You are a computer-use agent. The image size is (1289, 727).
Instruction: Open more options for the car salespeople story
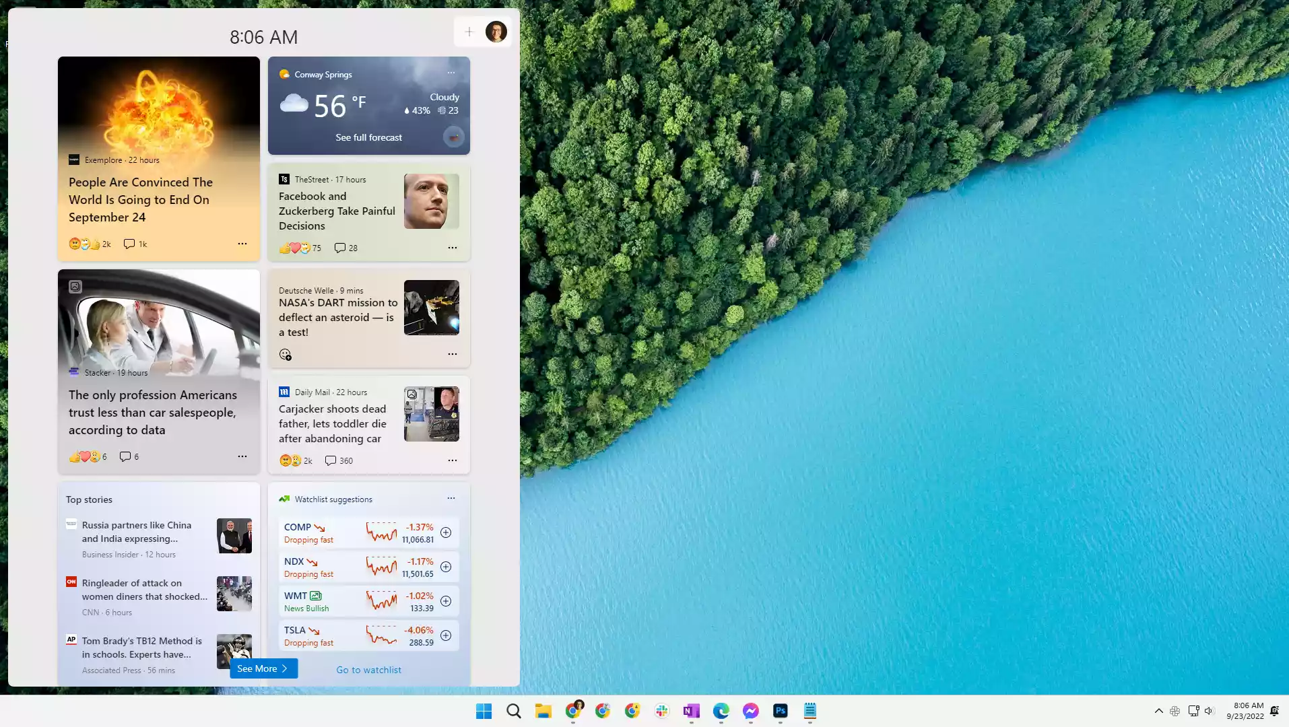click(x=242, y=456)
